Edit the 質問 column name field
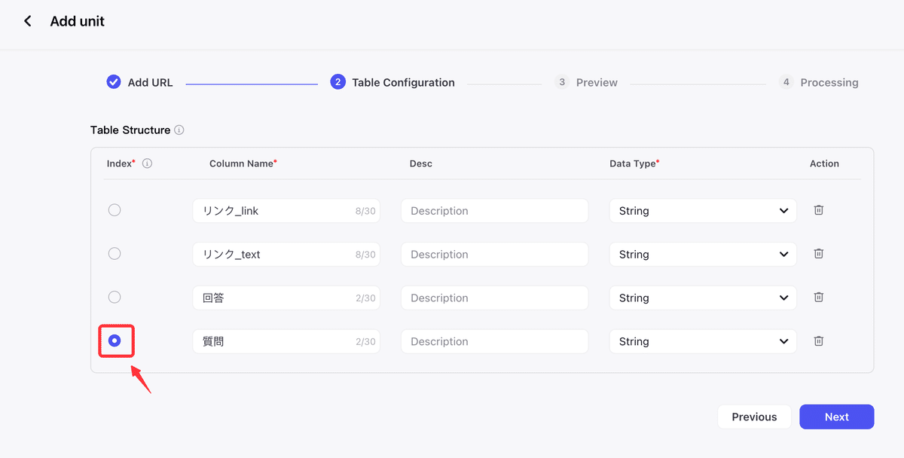 (286, 342)
